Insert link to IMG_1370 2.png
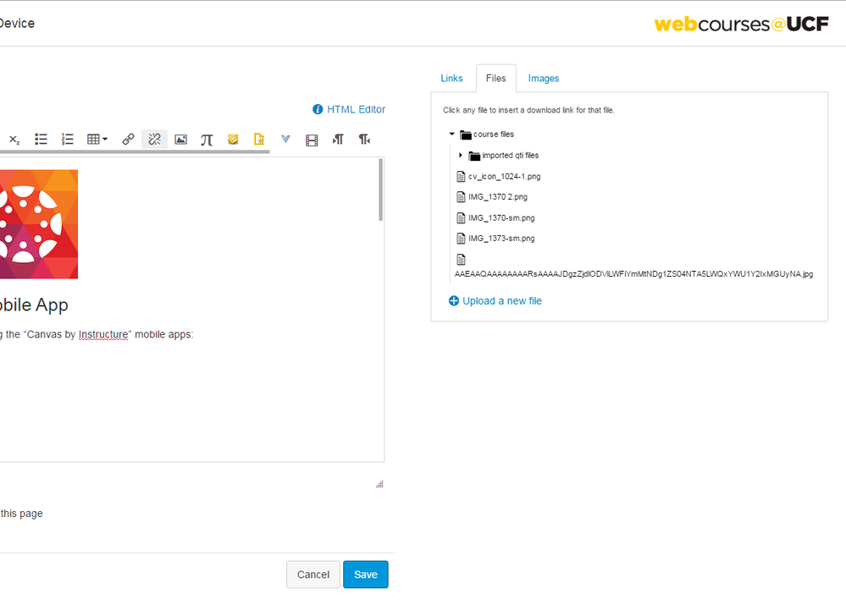 point(497,196)
